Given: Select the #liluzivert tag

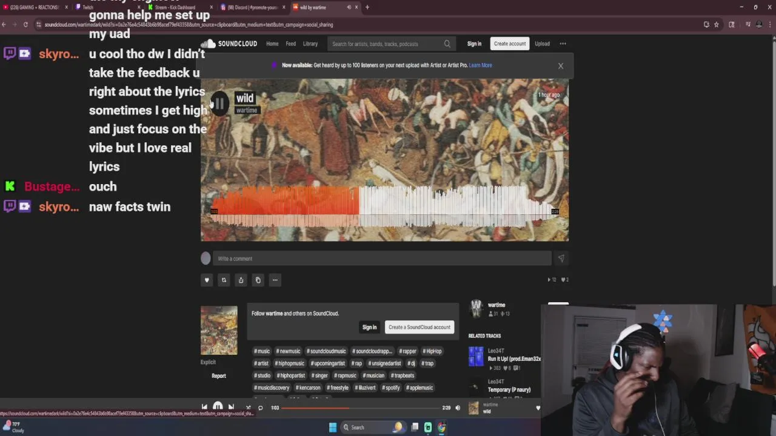Looking at the screenshot, I should point(366,388).
